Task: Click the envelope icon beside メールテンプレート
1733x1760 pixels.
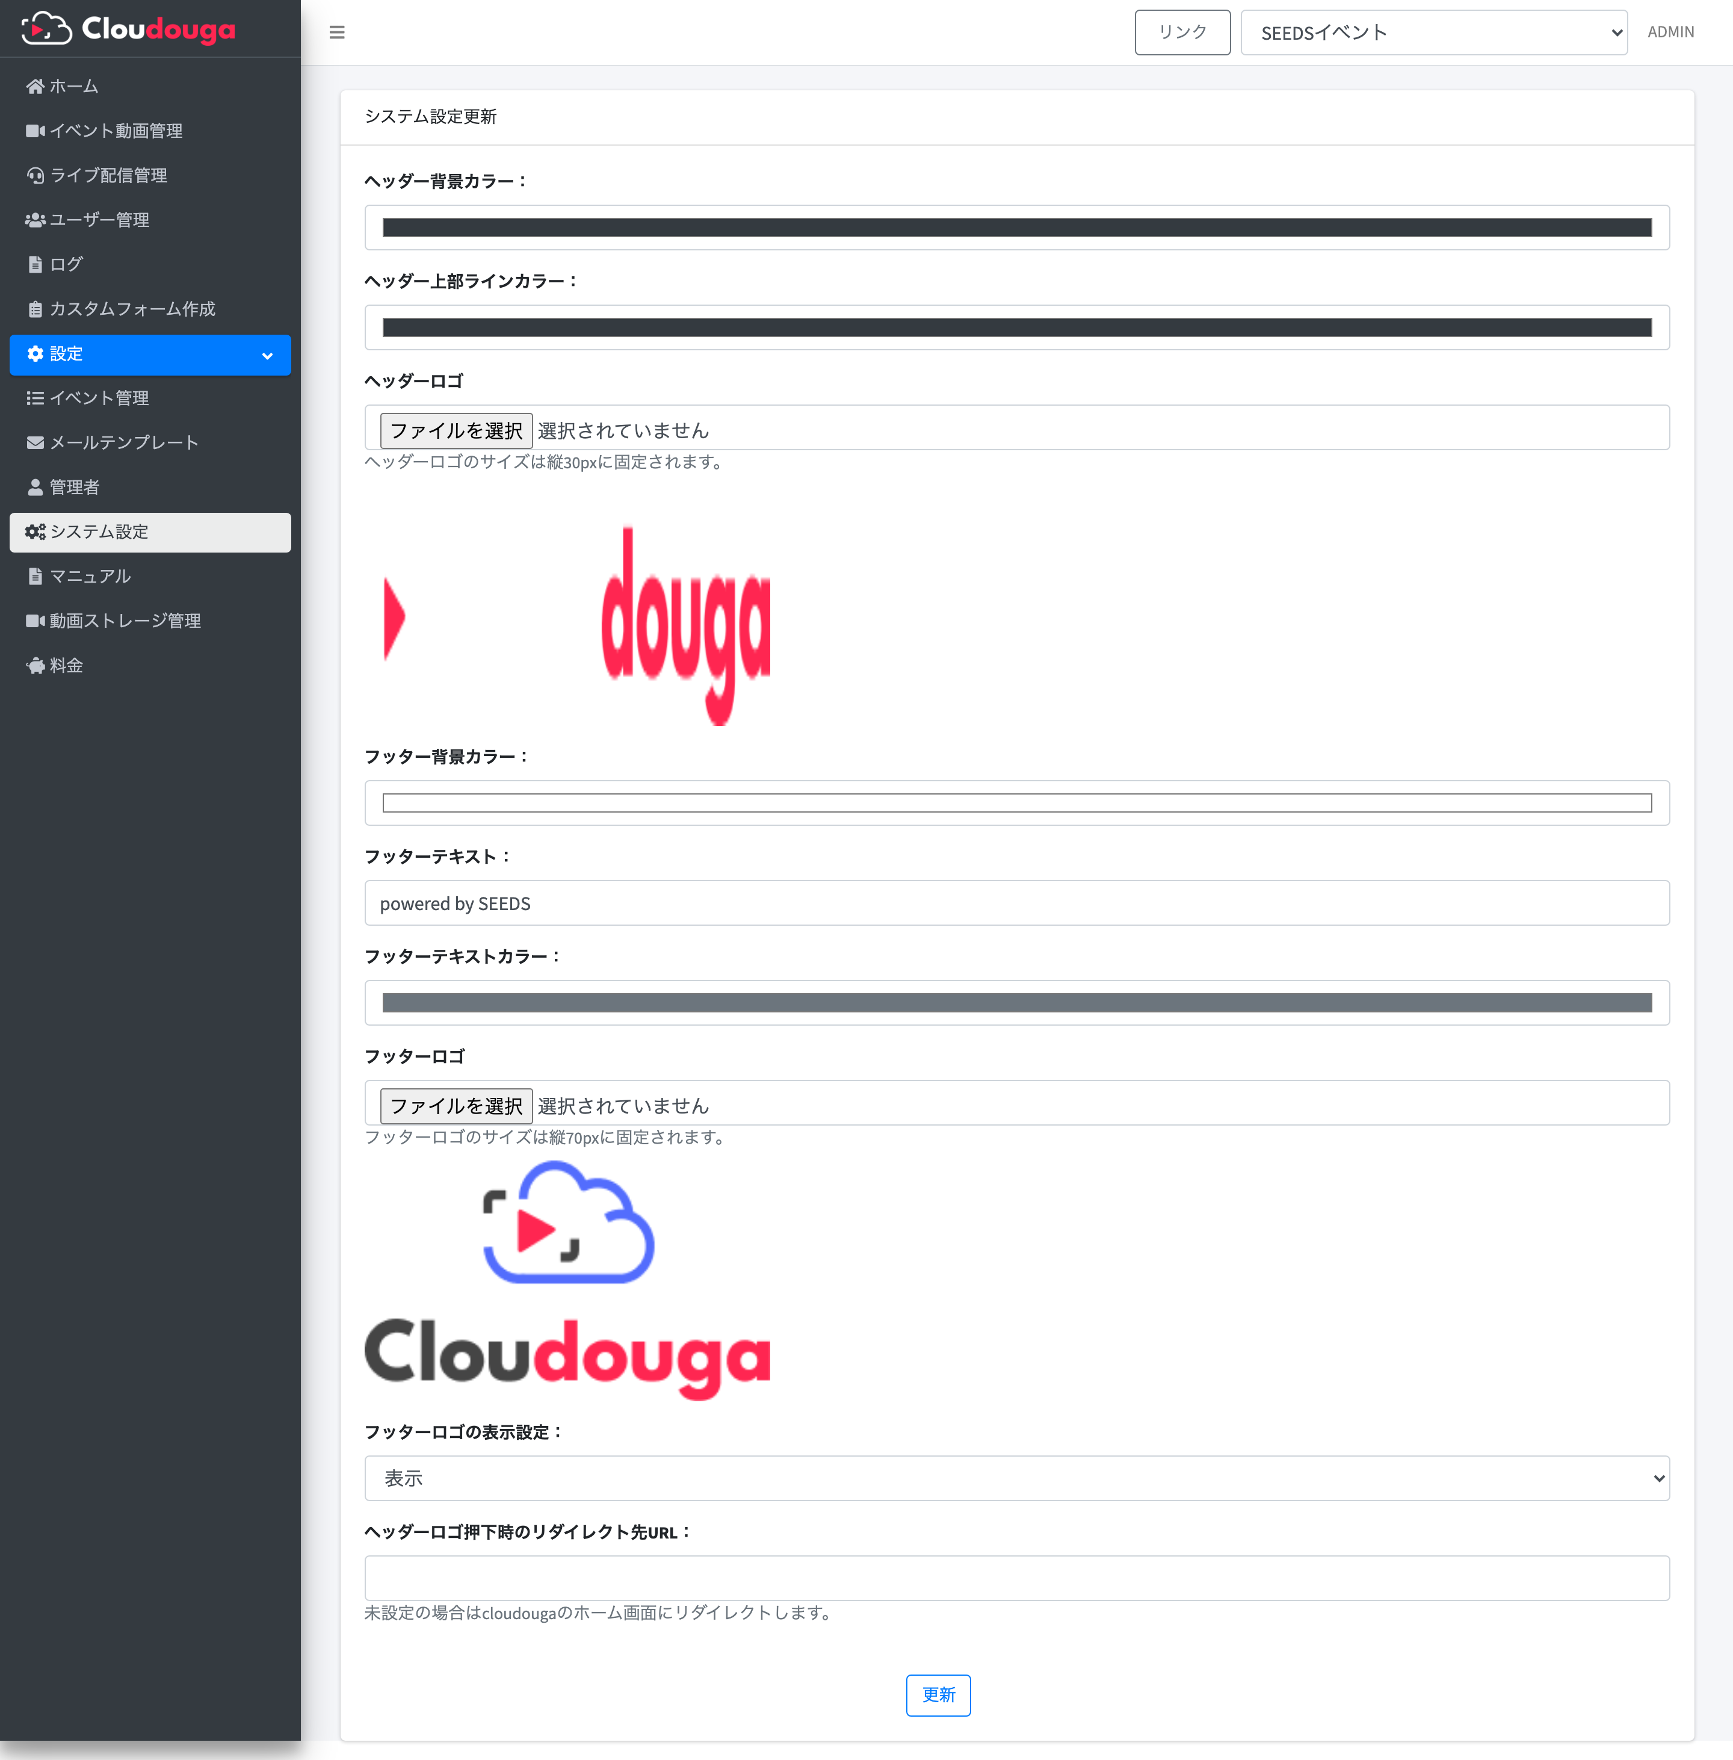Action: point(34,442)
